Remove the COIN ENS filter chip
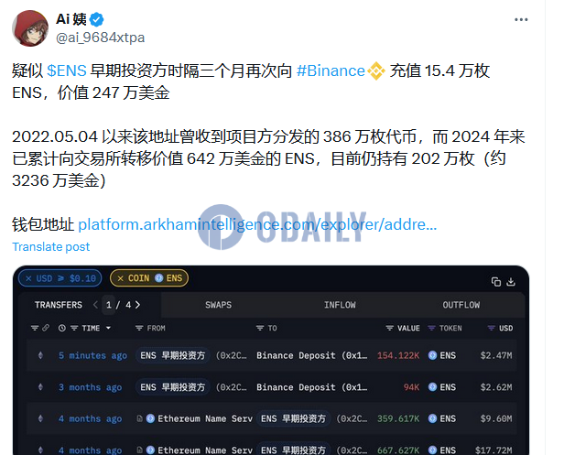Viewport: 564px width, 455px height. [121, 278]
